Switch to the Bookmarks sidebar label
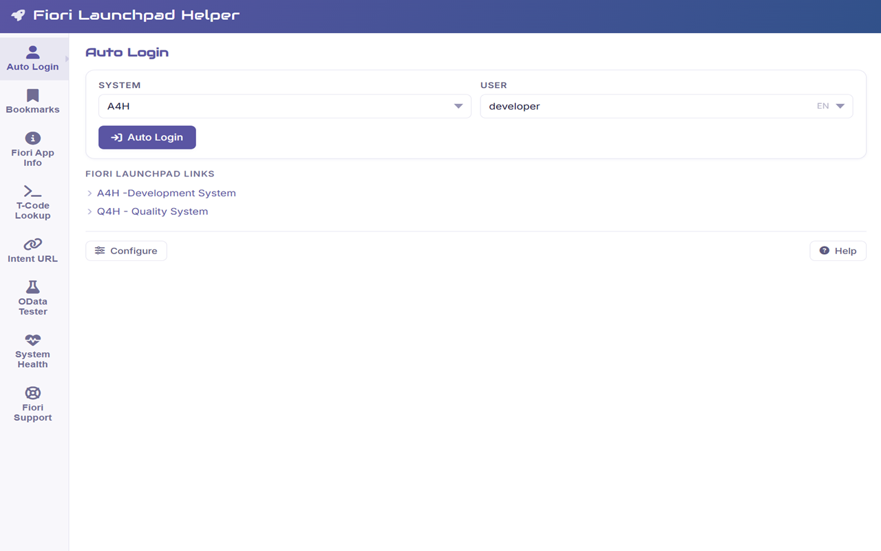The width and height of the screenshot is (881, 551). pos(33,110)
